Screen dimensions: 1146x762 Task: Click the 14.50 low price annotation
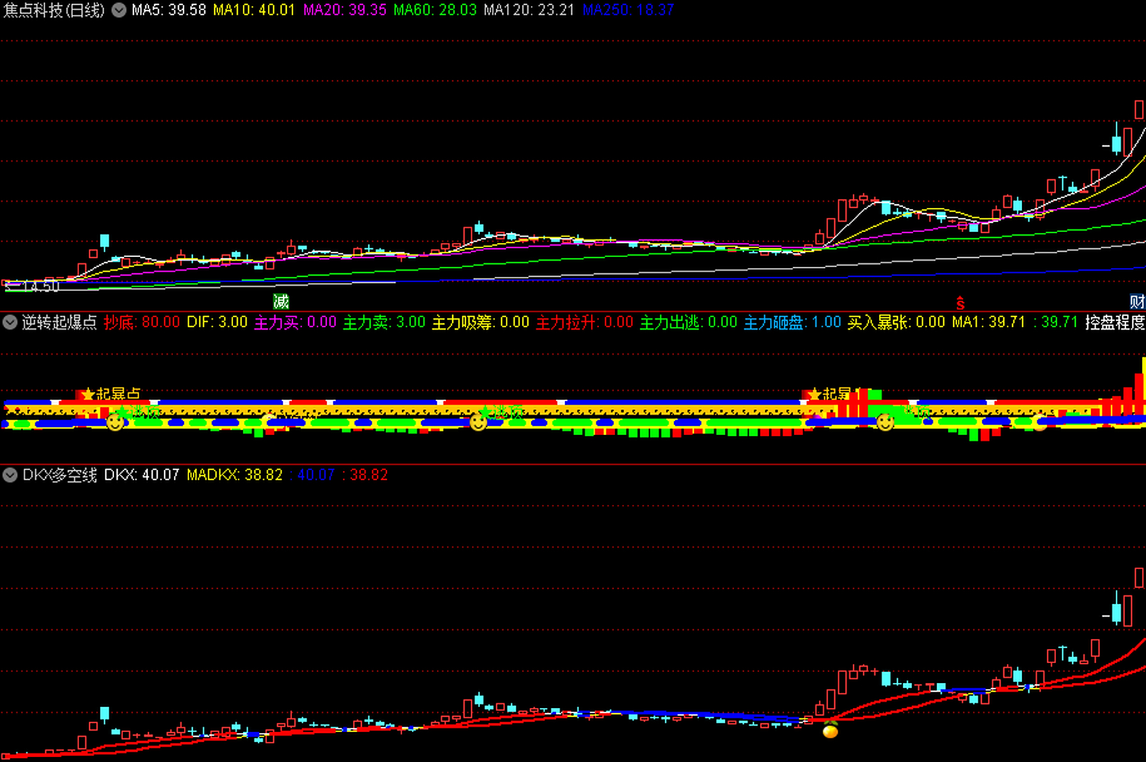[40, 286]
